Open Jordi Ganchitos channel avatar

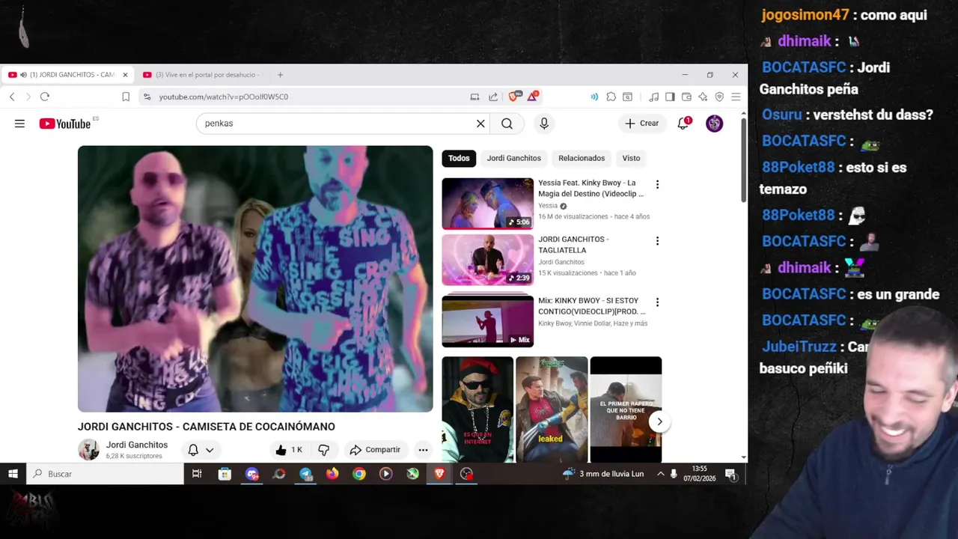89,450
